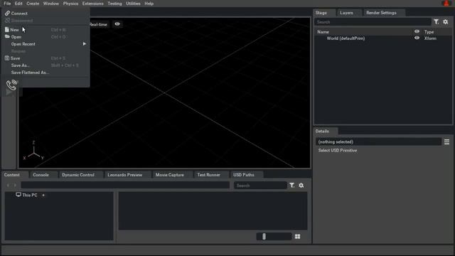Switch Content browser to grid view icon
455x256 pixels.
297,237
